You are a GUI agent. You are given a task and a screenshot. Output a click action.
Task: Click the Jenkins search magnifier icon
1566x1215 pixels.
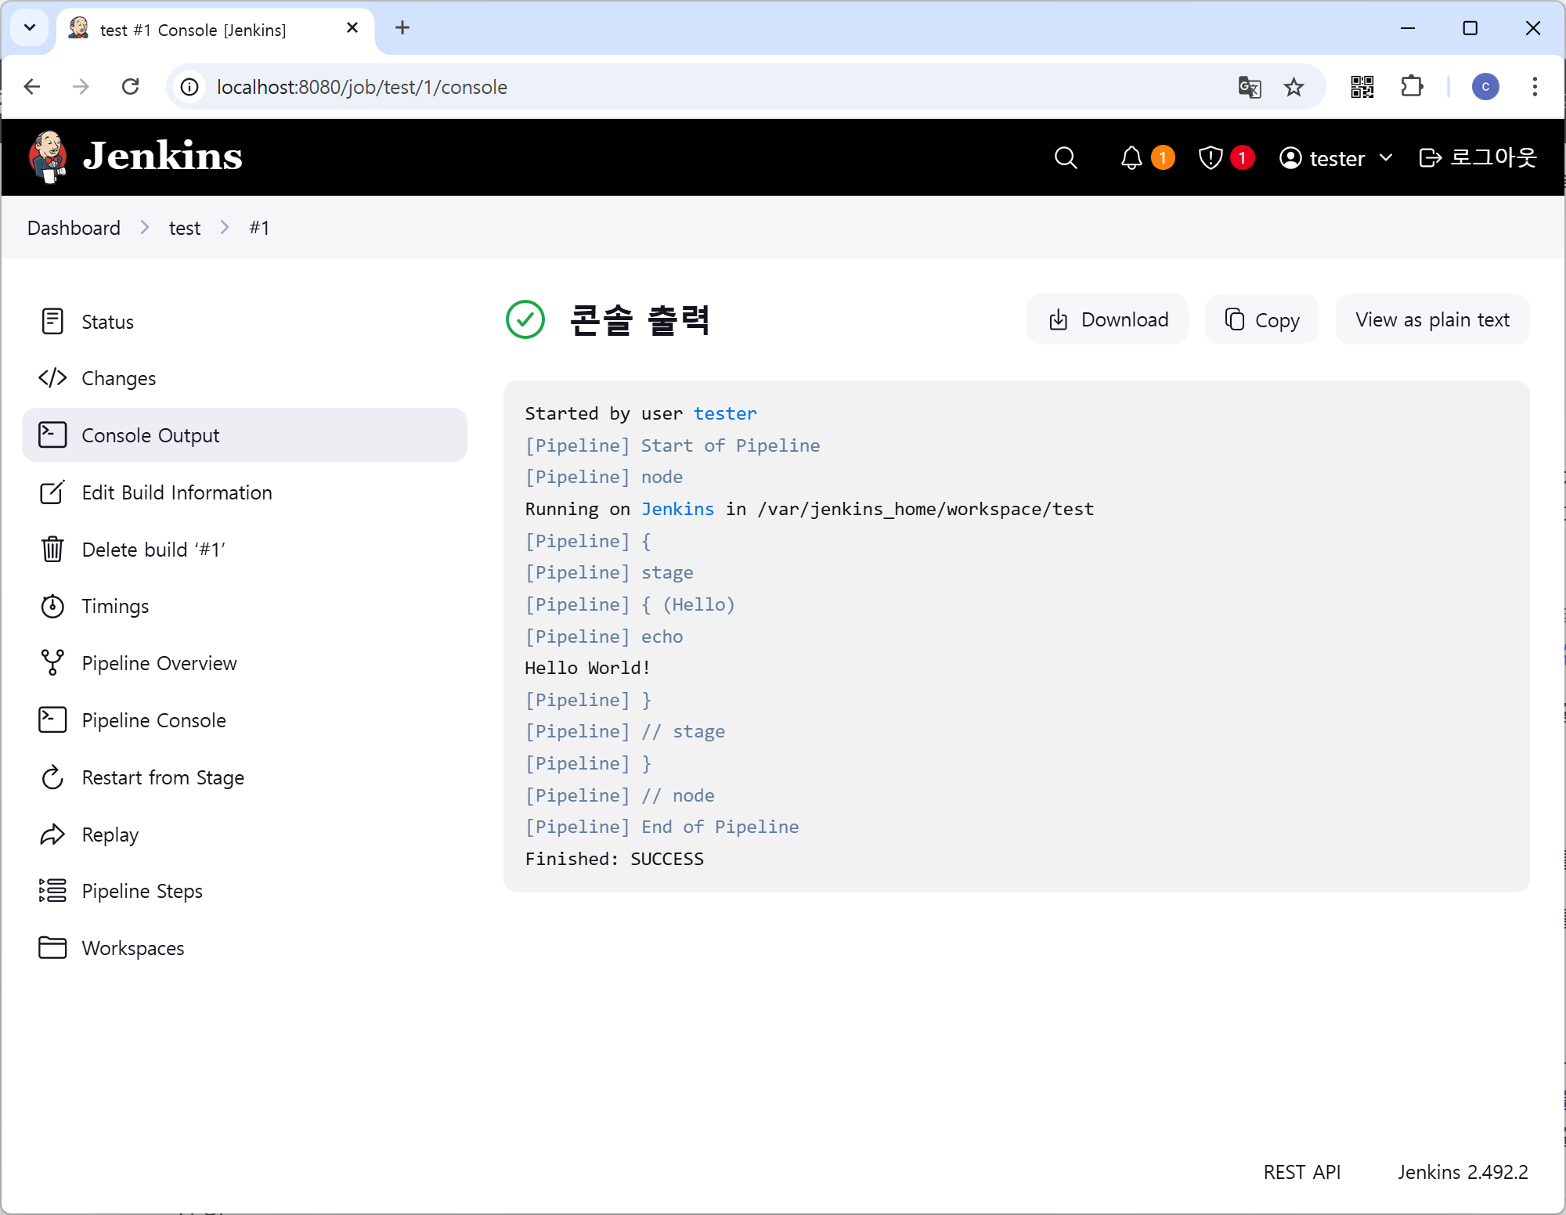(x=1065, y=158)
